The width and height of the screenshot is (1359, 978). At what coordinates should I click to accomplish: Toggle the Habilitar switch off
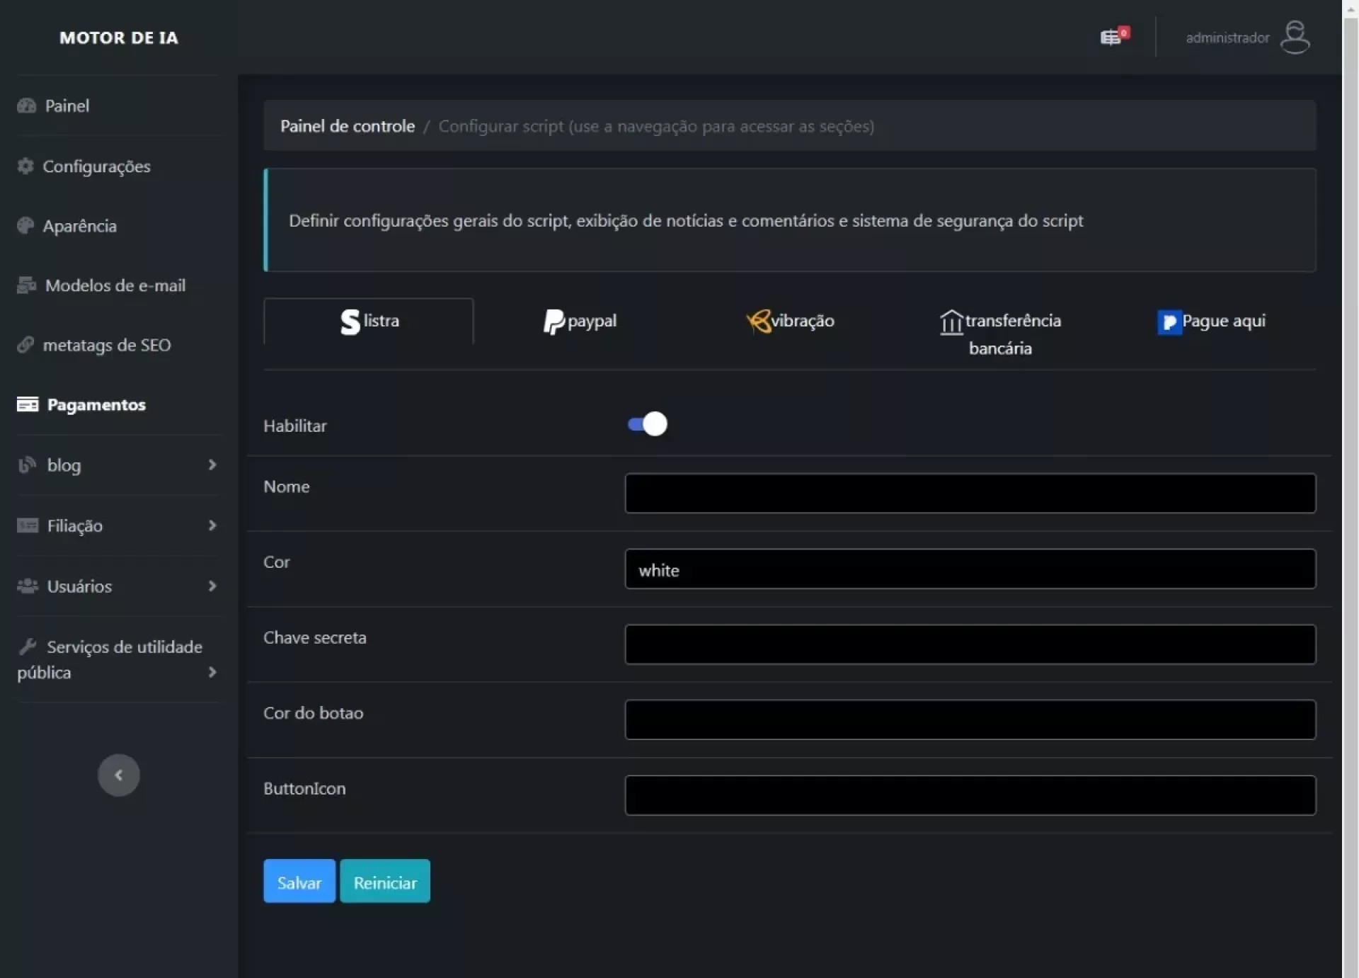point(647,424)
